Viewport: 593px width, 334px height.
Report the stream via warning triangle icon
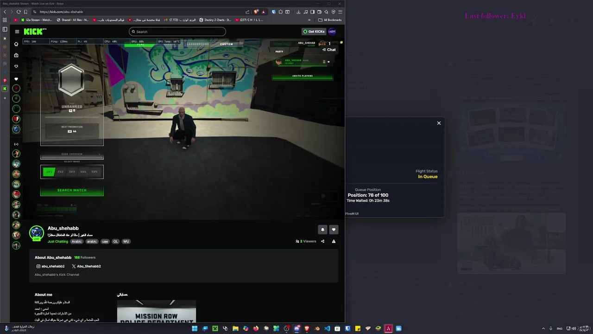tap(334, 241)
